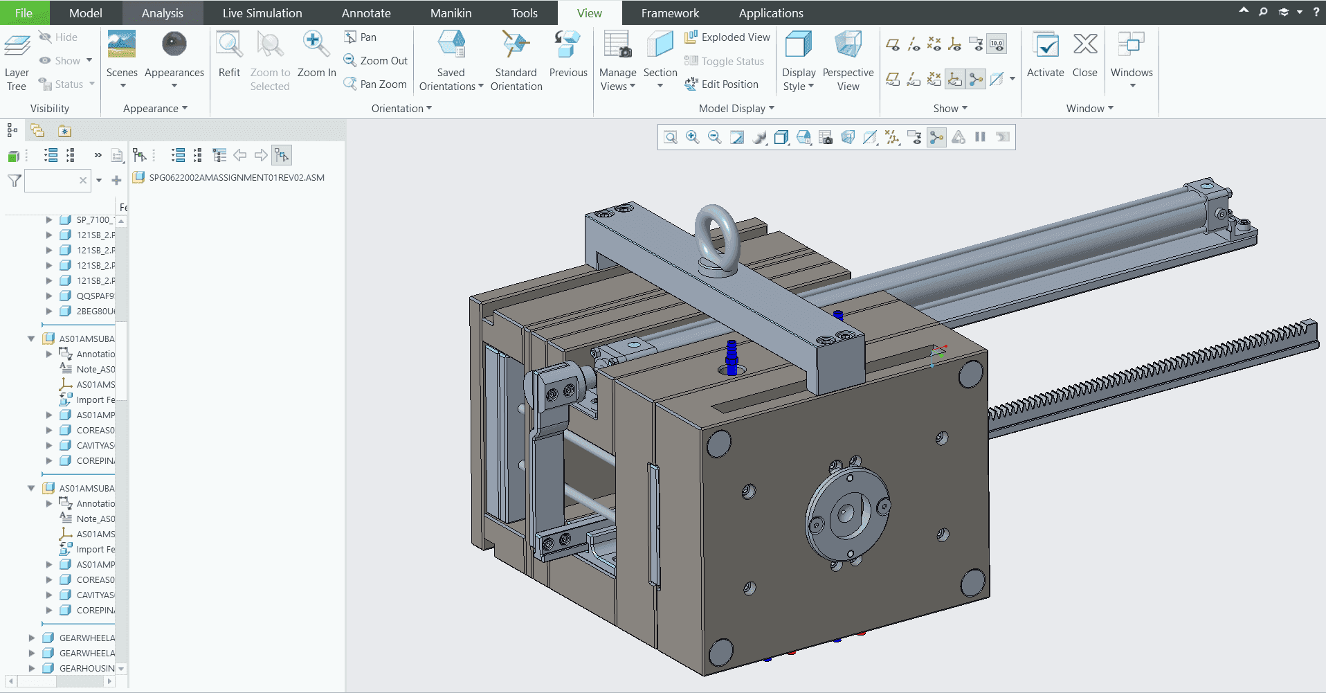Image resolution: width=1326 pixels, height=693 pixels.
Task: Switch to the Analysis tab
Action: pos(163,13)
